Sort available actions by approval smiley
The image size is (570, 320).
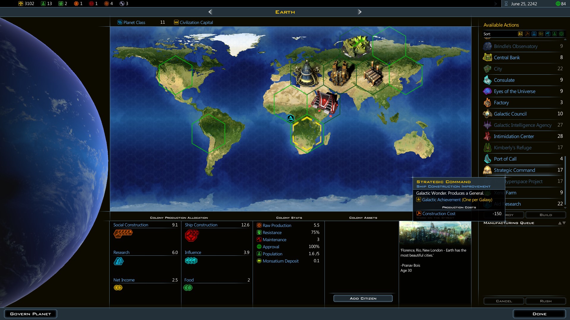click(x=561, y=34)
